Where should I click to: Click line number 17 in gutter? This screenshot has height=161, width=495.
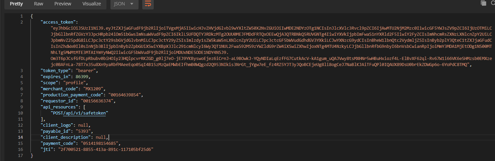tap(20, 156)
